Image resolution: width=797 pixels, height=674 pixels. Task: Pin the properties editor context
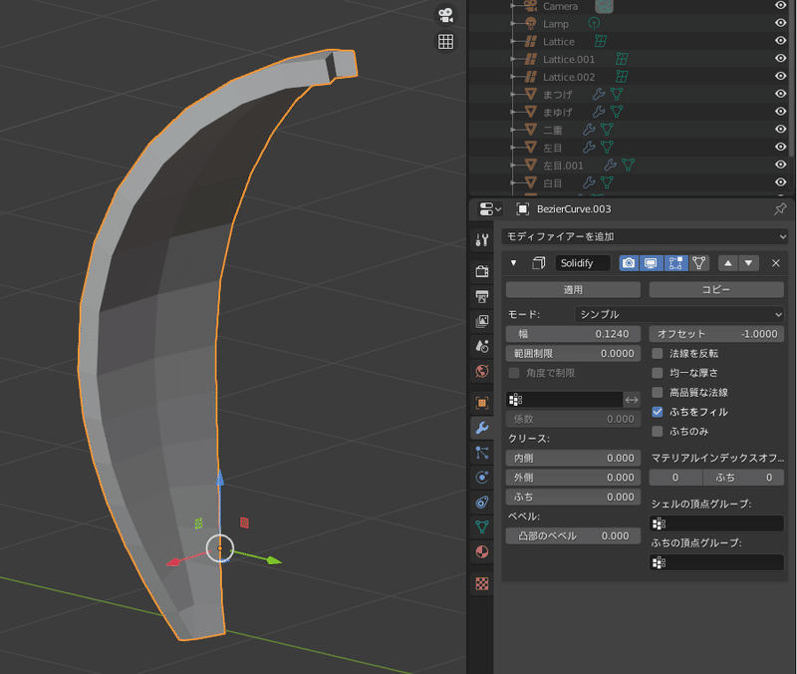coord(780,209)
